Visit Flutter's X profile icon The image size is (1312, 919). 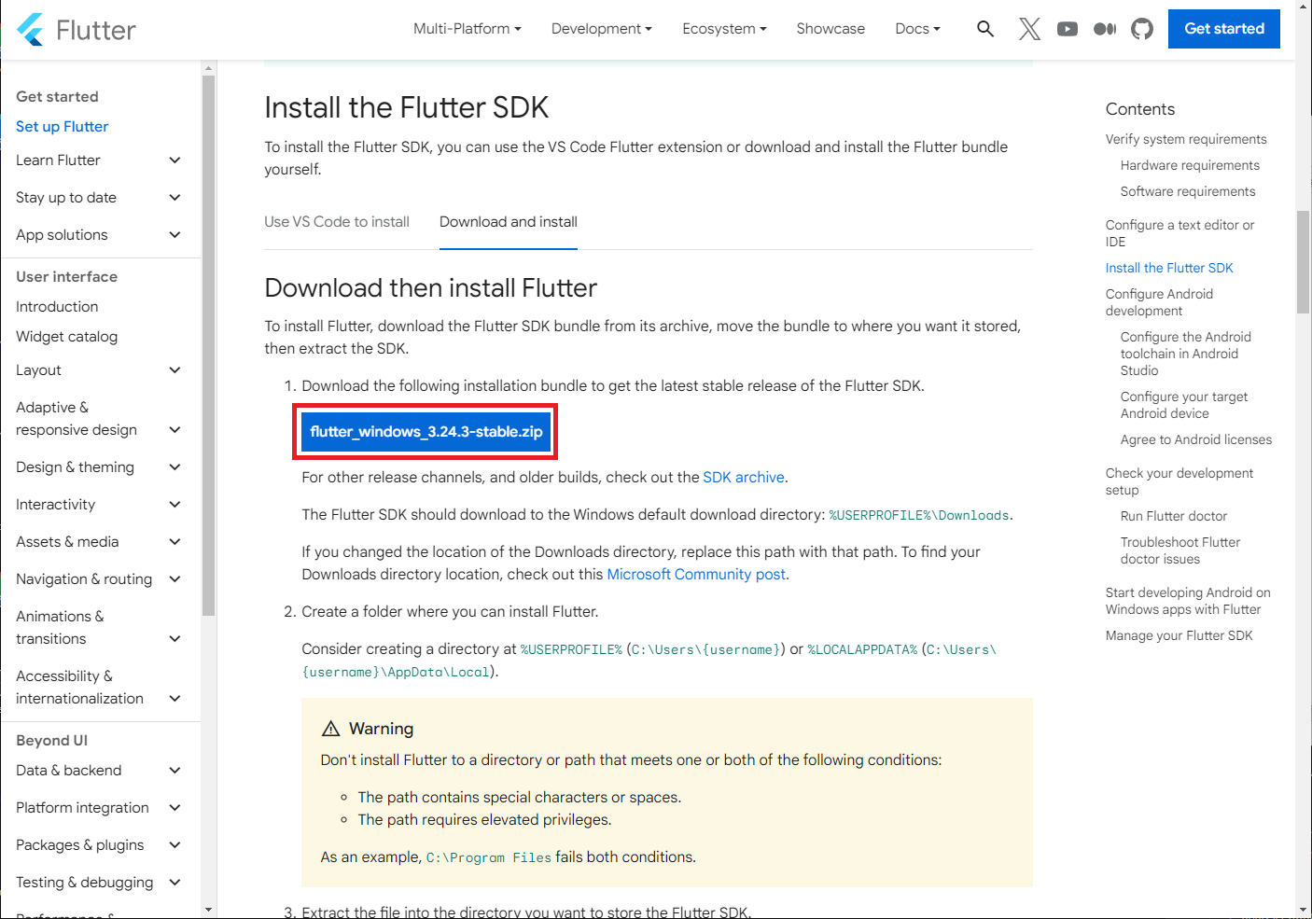[1029, 29]
